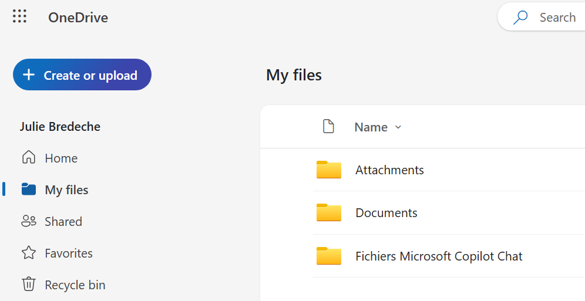
Task: Click the search magnifier icon
Action: pos(520,18)
